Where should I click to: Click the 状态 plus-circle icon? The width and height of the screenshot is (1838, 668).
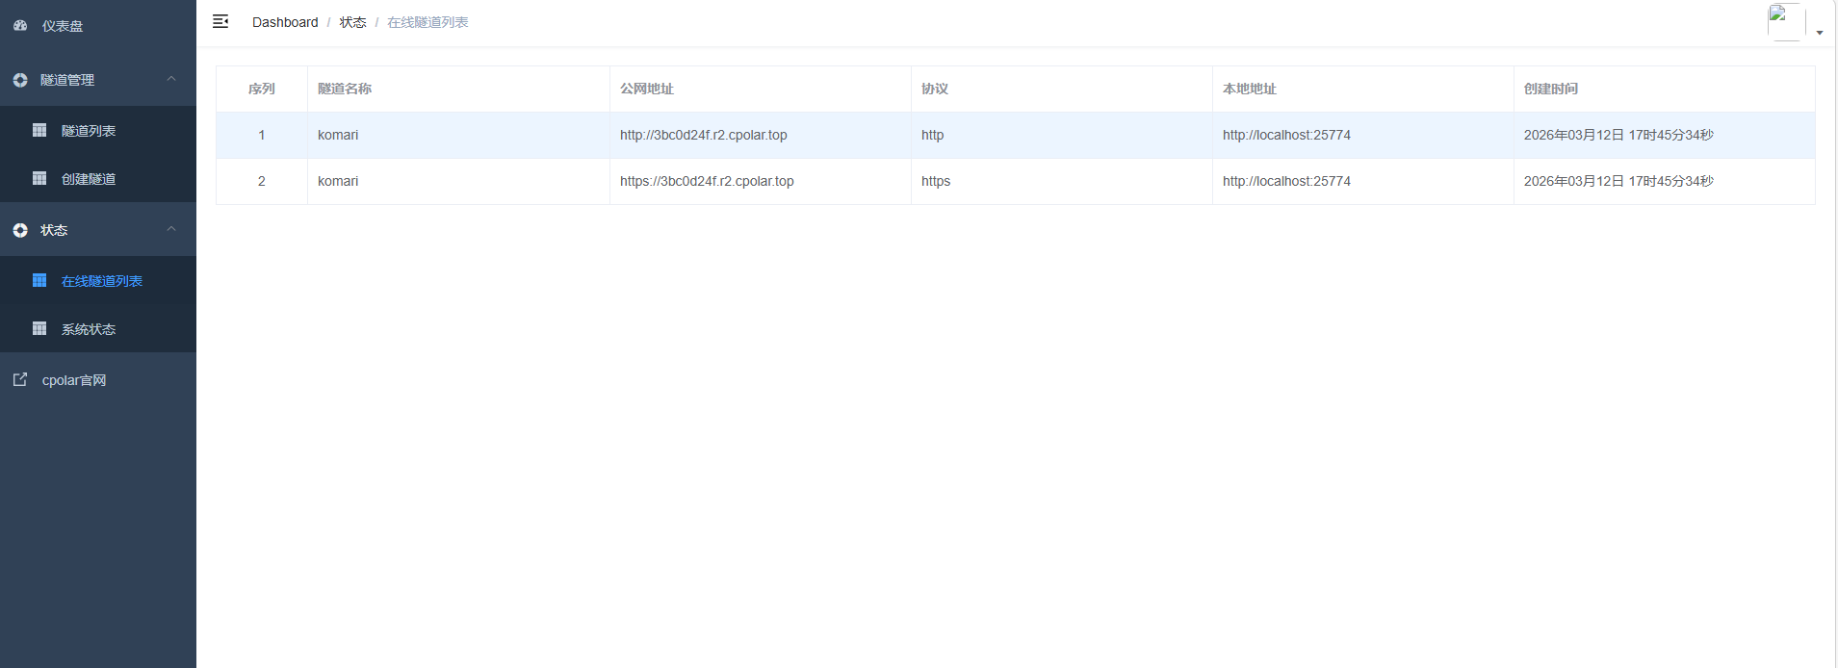20,230
